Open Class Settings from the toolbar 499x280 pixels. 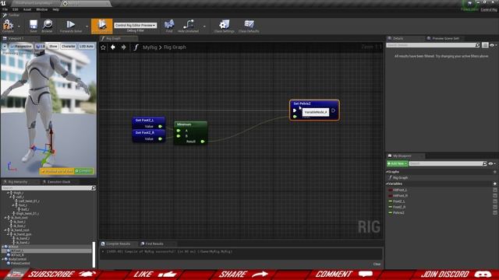click(x=224, y=26)
